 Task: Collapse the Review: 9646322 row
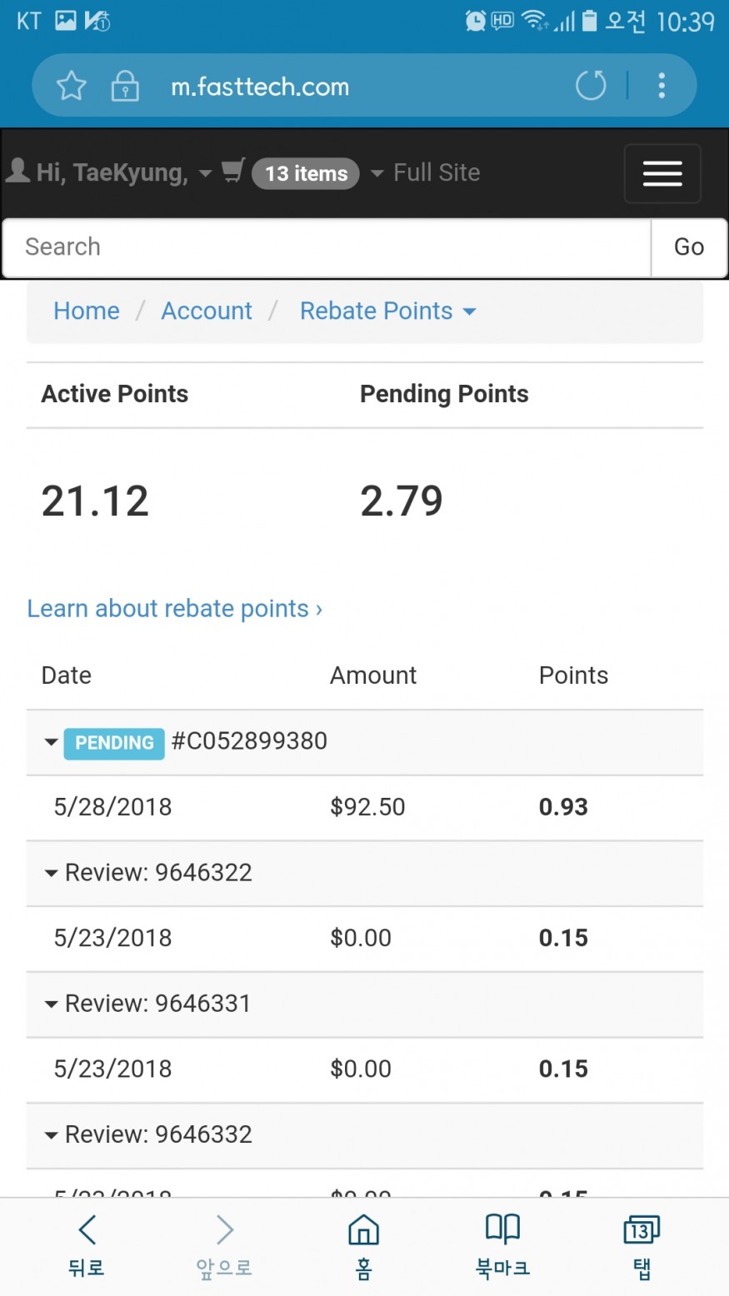(x=51, y=873)
